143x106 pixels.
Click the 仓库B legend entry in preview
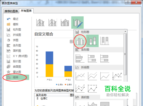68,85
